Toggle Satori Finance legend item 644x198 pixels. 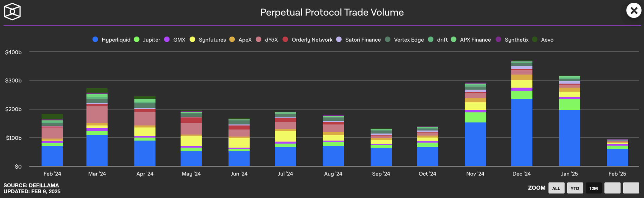pos(359,40)
